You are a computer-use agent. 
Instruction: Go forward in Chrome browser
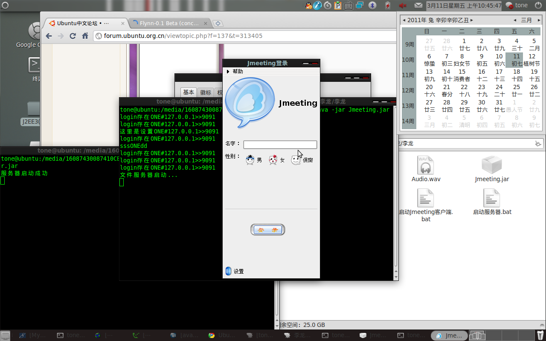pos(61,36)
